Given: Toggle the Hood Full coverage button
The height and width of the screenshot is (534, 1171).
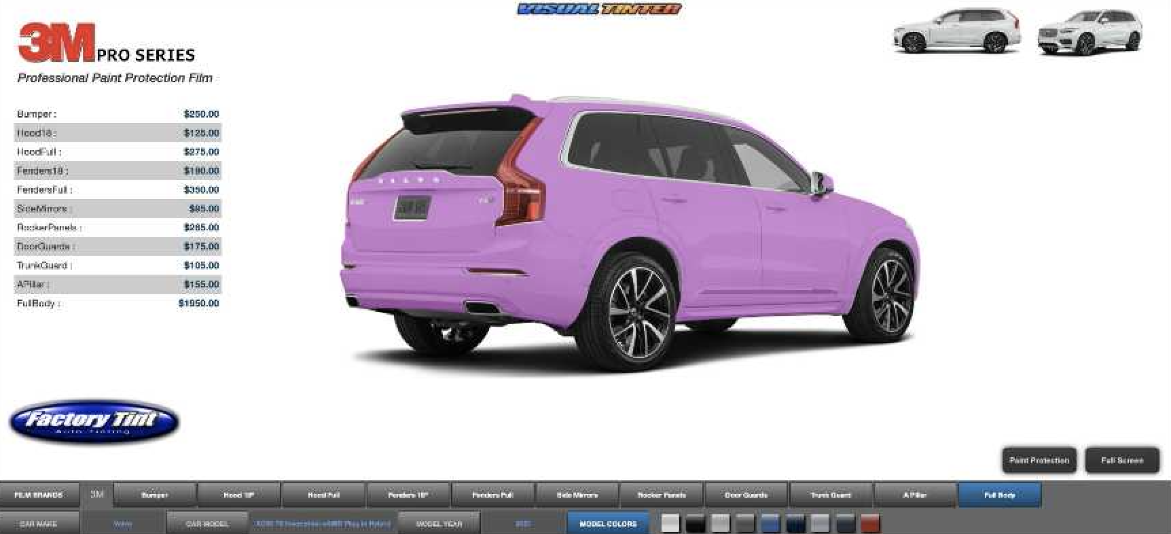Looking at the screenshot, I should click(324, 495).
